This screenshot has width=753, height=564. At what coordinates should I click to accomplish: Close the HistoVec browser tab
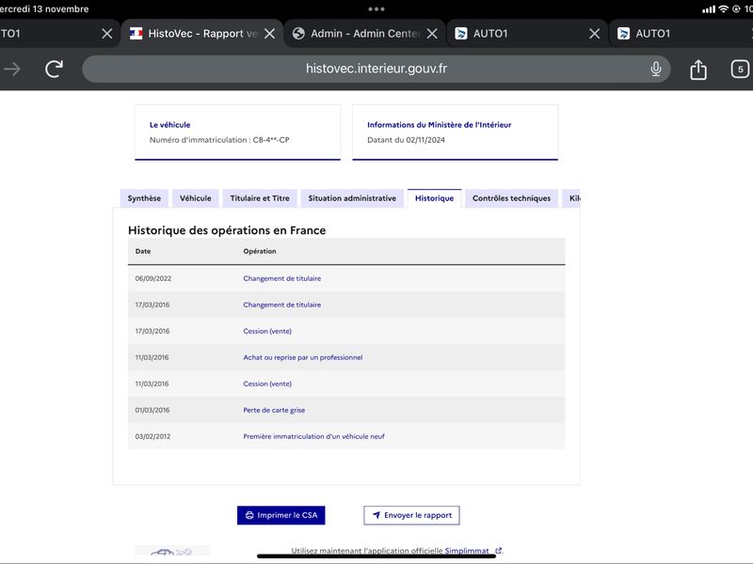pos(270,34)
